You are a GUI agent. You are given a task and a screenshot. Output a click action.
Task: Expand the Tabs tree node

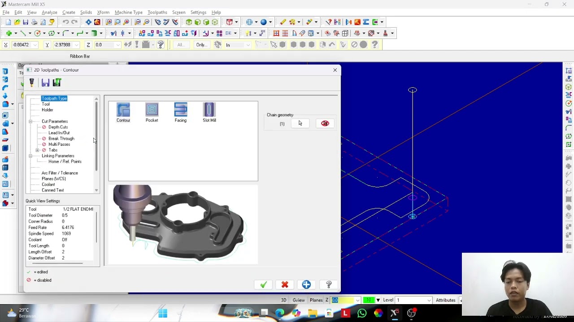(x=37, y=150)
